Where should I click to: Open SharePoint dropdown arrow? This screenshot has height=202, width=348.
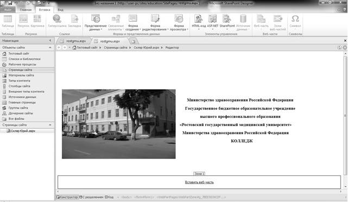coord(227,29)
